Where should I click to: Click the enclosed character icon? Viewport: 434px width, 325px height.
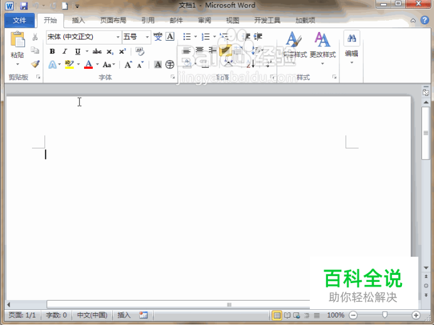(x=170, y=64)
